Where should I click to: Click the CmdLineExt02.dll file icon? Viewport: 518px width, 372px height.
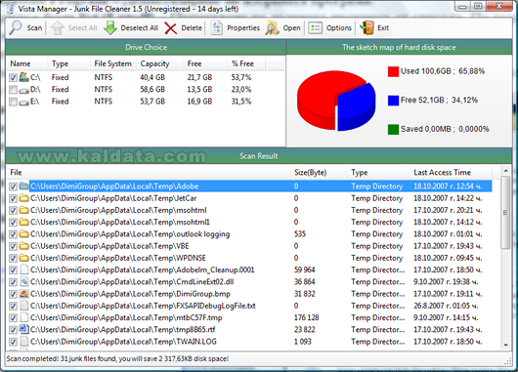[x=23, y=282]
